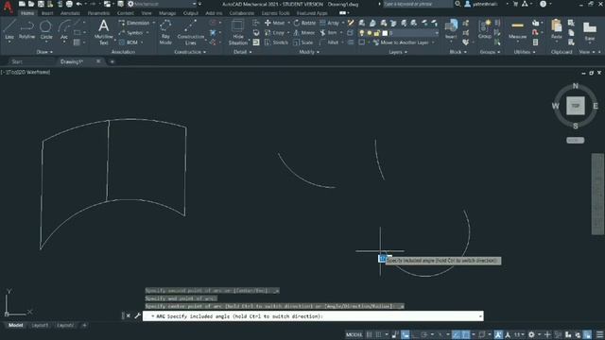Toggle the grid display in status bar
Image resolution: width=605 pixels, height=340 pixels.
[x=369, y=334]
